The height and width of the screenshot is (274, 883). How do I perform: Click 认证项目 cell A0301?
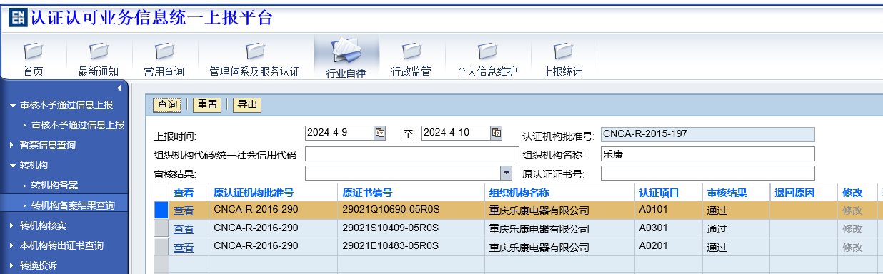pos(669,228)
